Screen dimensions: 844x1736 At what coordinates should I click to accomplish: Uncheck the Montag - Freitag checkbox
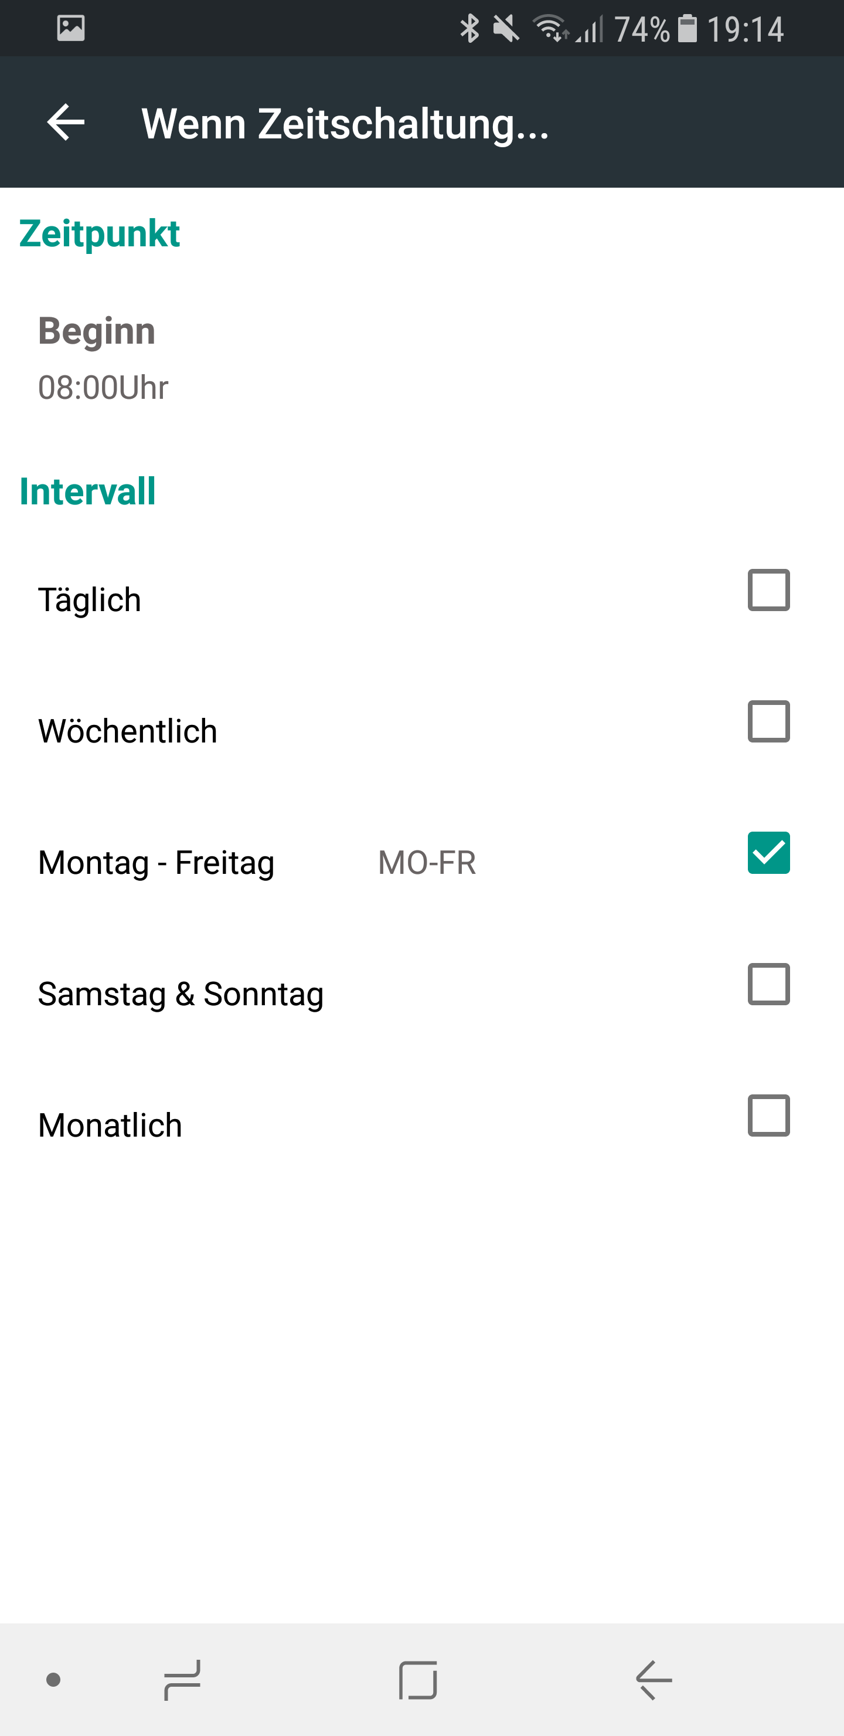click(768, 853)
